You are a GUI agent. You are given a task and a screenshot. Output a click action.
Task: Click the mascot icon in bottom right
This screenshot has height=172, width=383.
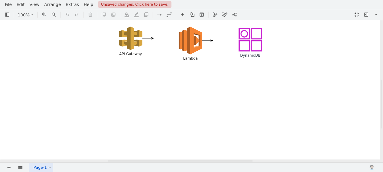[372, 168]
